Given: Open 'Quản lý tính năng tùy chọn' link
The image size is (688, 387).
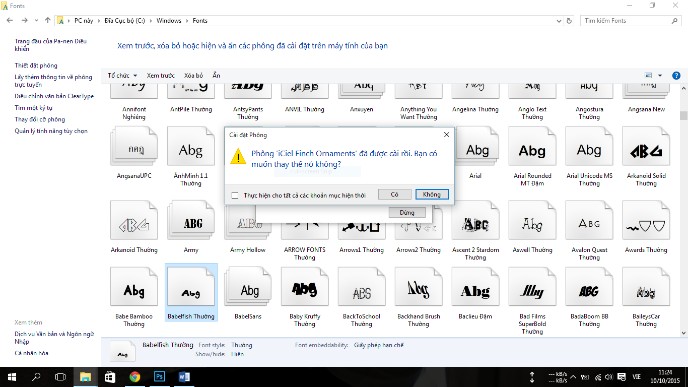Looking at the screenshot, I should pyautogui.click(x=51, y=131).
